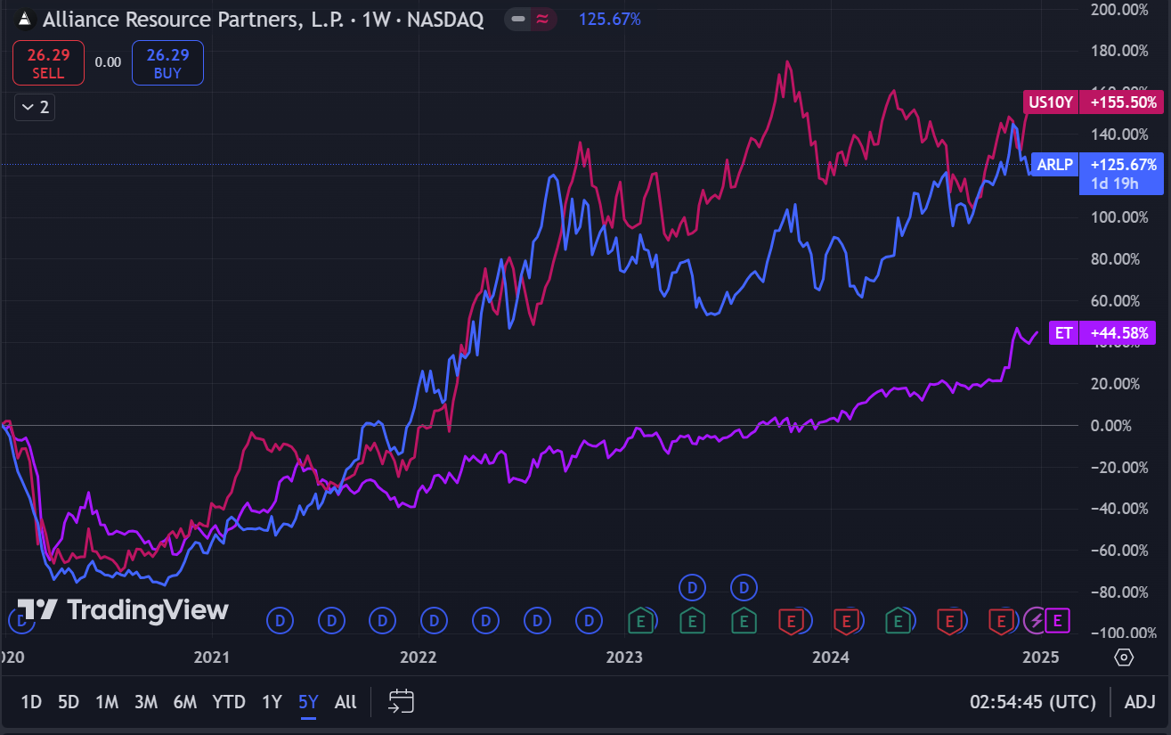Click the -40.00% price axis label
This screenshot has height=735, width=1171.
1119,509
